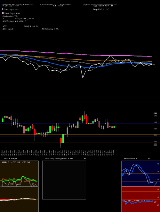Image resolution: width=160 pixels, height=212 pixels.
Task: Open the red RSI chart panel
Action: point(140,199)
